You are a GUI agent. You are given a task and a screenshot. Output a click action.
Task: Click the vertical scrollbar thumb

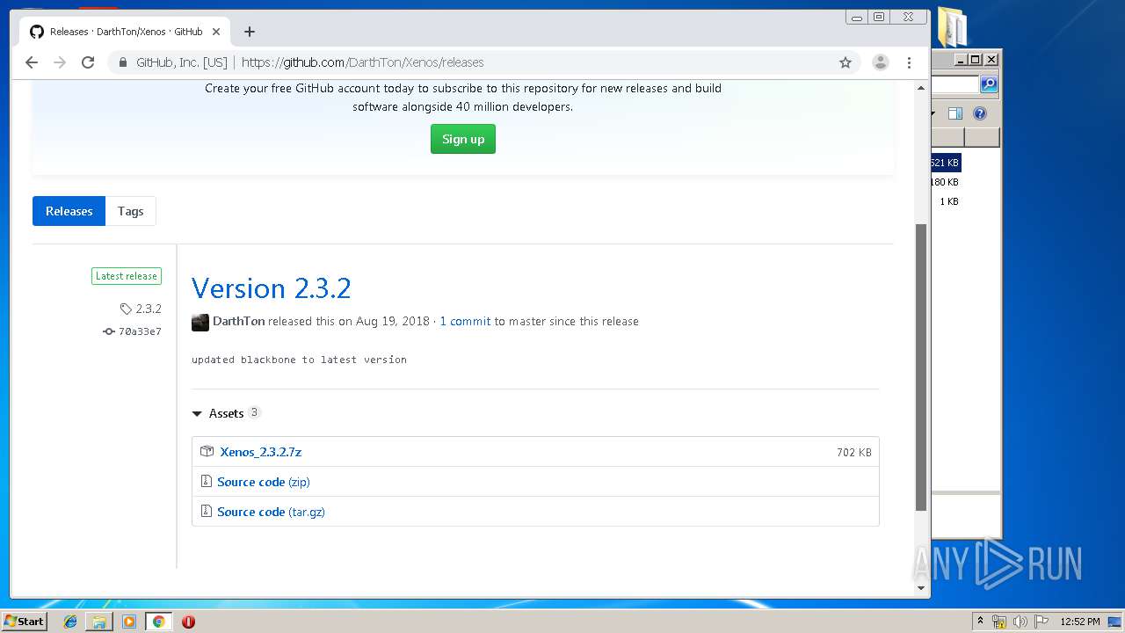tap(921, 367)
